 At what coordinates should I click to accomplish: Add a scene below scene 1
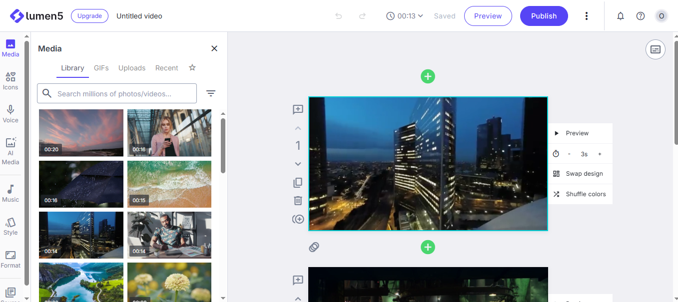(x=428, y=247)
